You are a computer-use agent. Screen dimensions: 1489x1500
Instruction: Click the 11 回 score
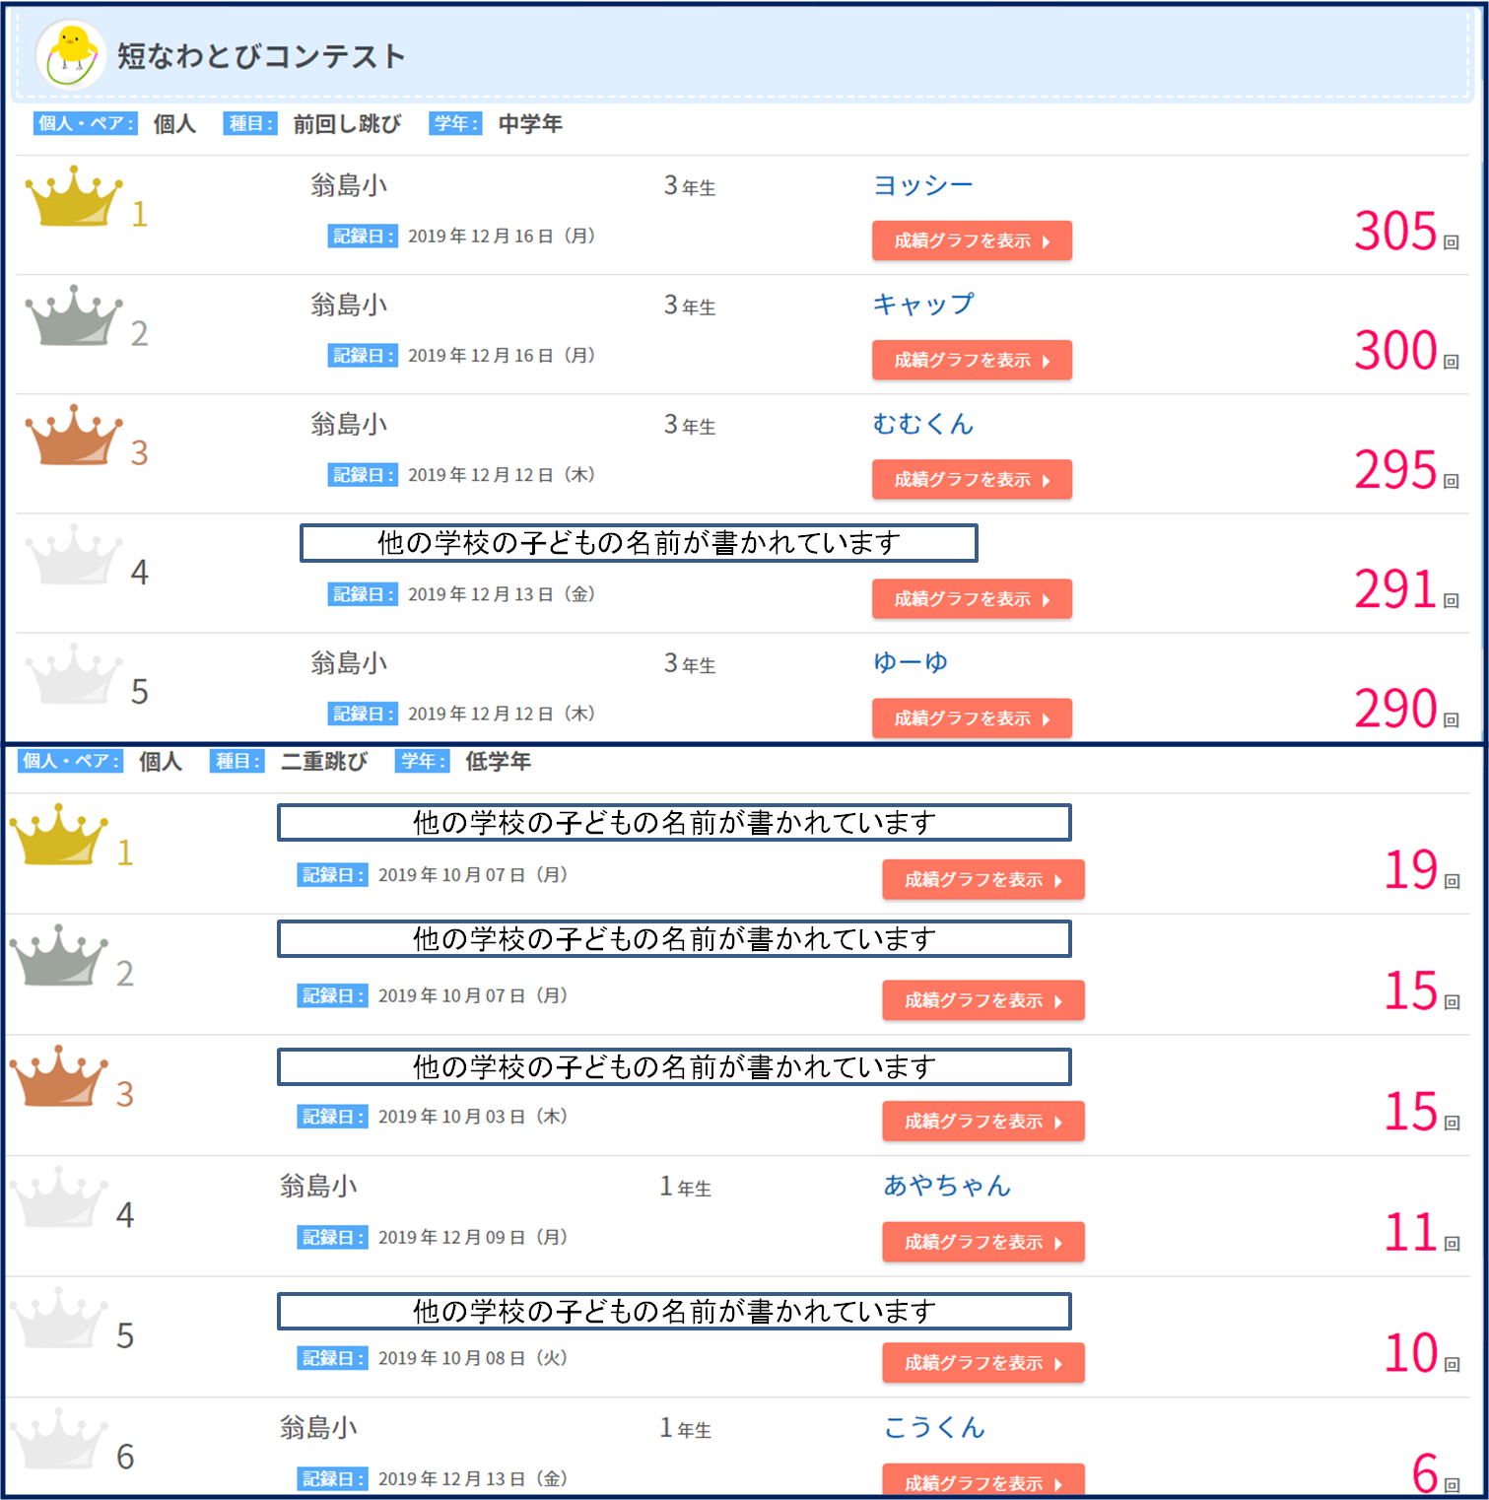(x=1422, y=1233)
